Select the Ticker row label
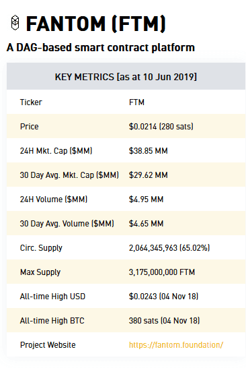Screen dimensions: 246x368 pos(31,102)
